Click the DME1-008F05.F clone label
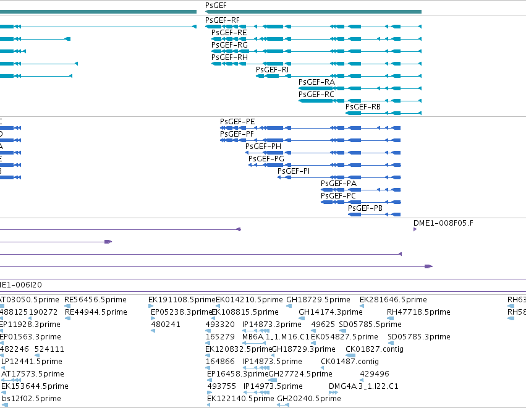Screen dimensions: 526x408 click(x=443, y=223)
